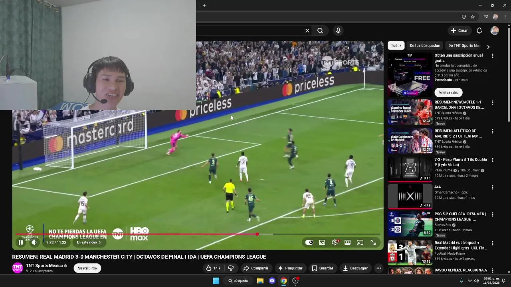511x287 pixels.
Task: Click the Preguntar button
Action: coord(290,268)
